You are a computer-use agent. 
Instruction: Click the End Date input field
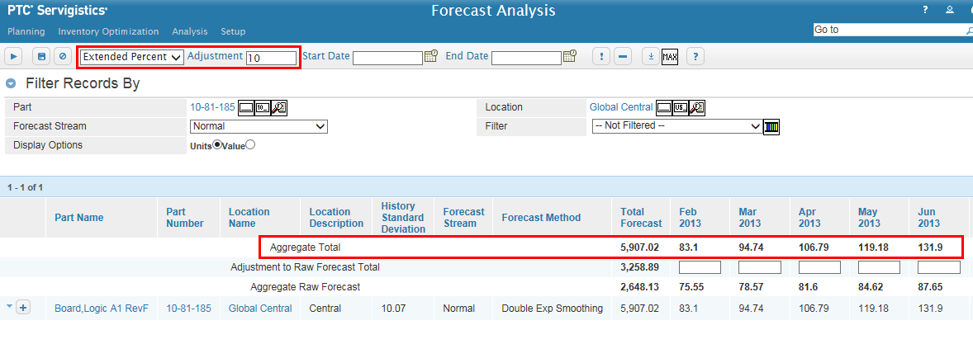pos(526,58)
